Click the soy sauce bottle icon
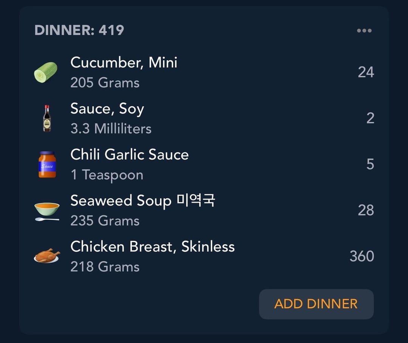The height and width of the screenshot is (343, 408). point(47,118)
